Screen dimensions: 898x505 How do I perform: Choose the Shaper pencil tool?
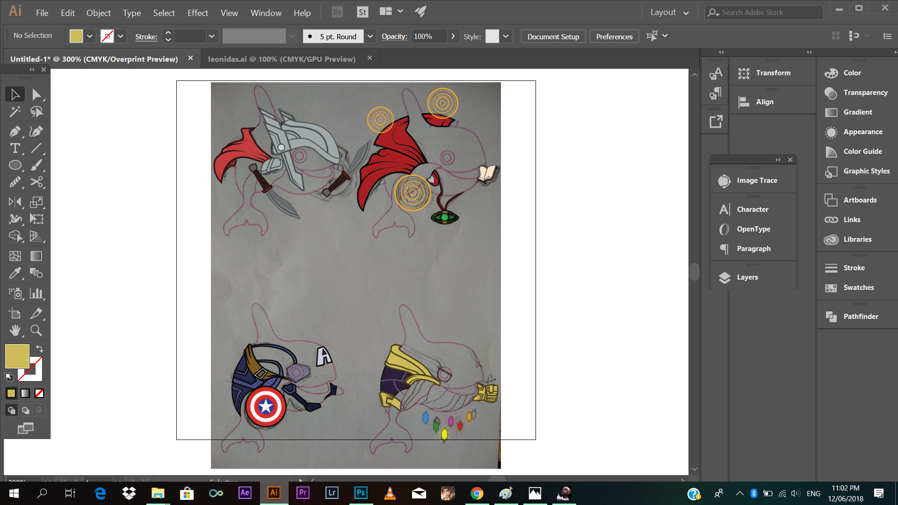pyautogui.click(x=15, y=182)
